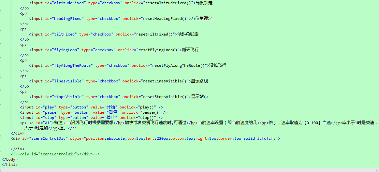Click the 高度锁定 label text
The width and height of the screenshot is (379, 172).
point(204,3)
